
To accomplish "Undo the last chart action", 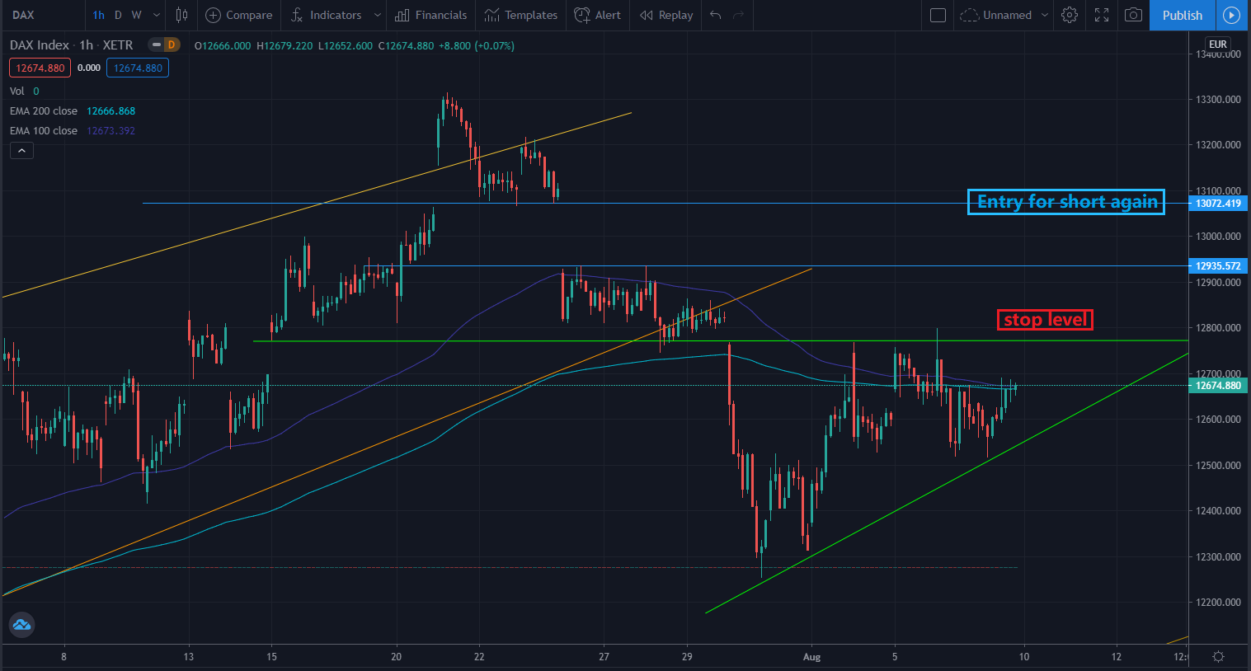I will [x=715, y=15].
